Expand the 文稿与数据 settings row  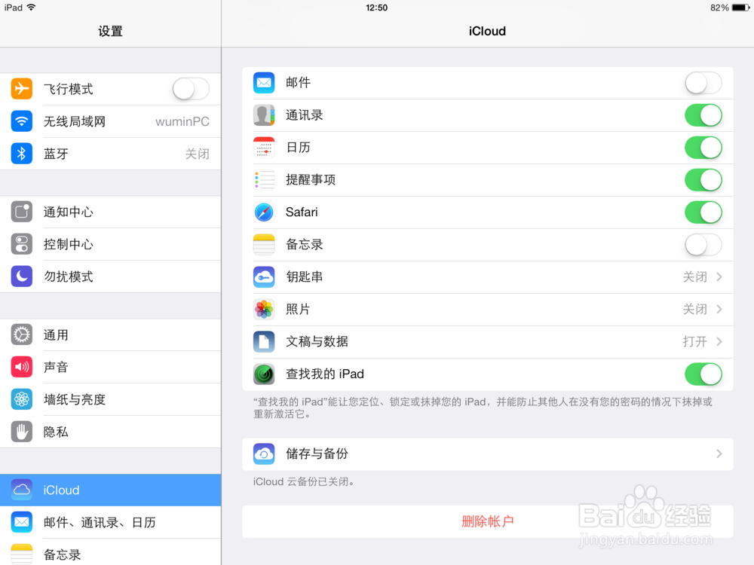pos(487,341)
